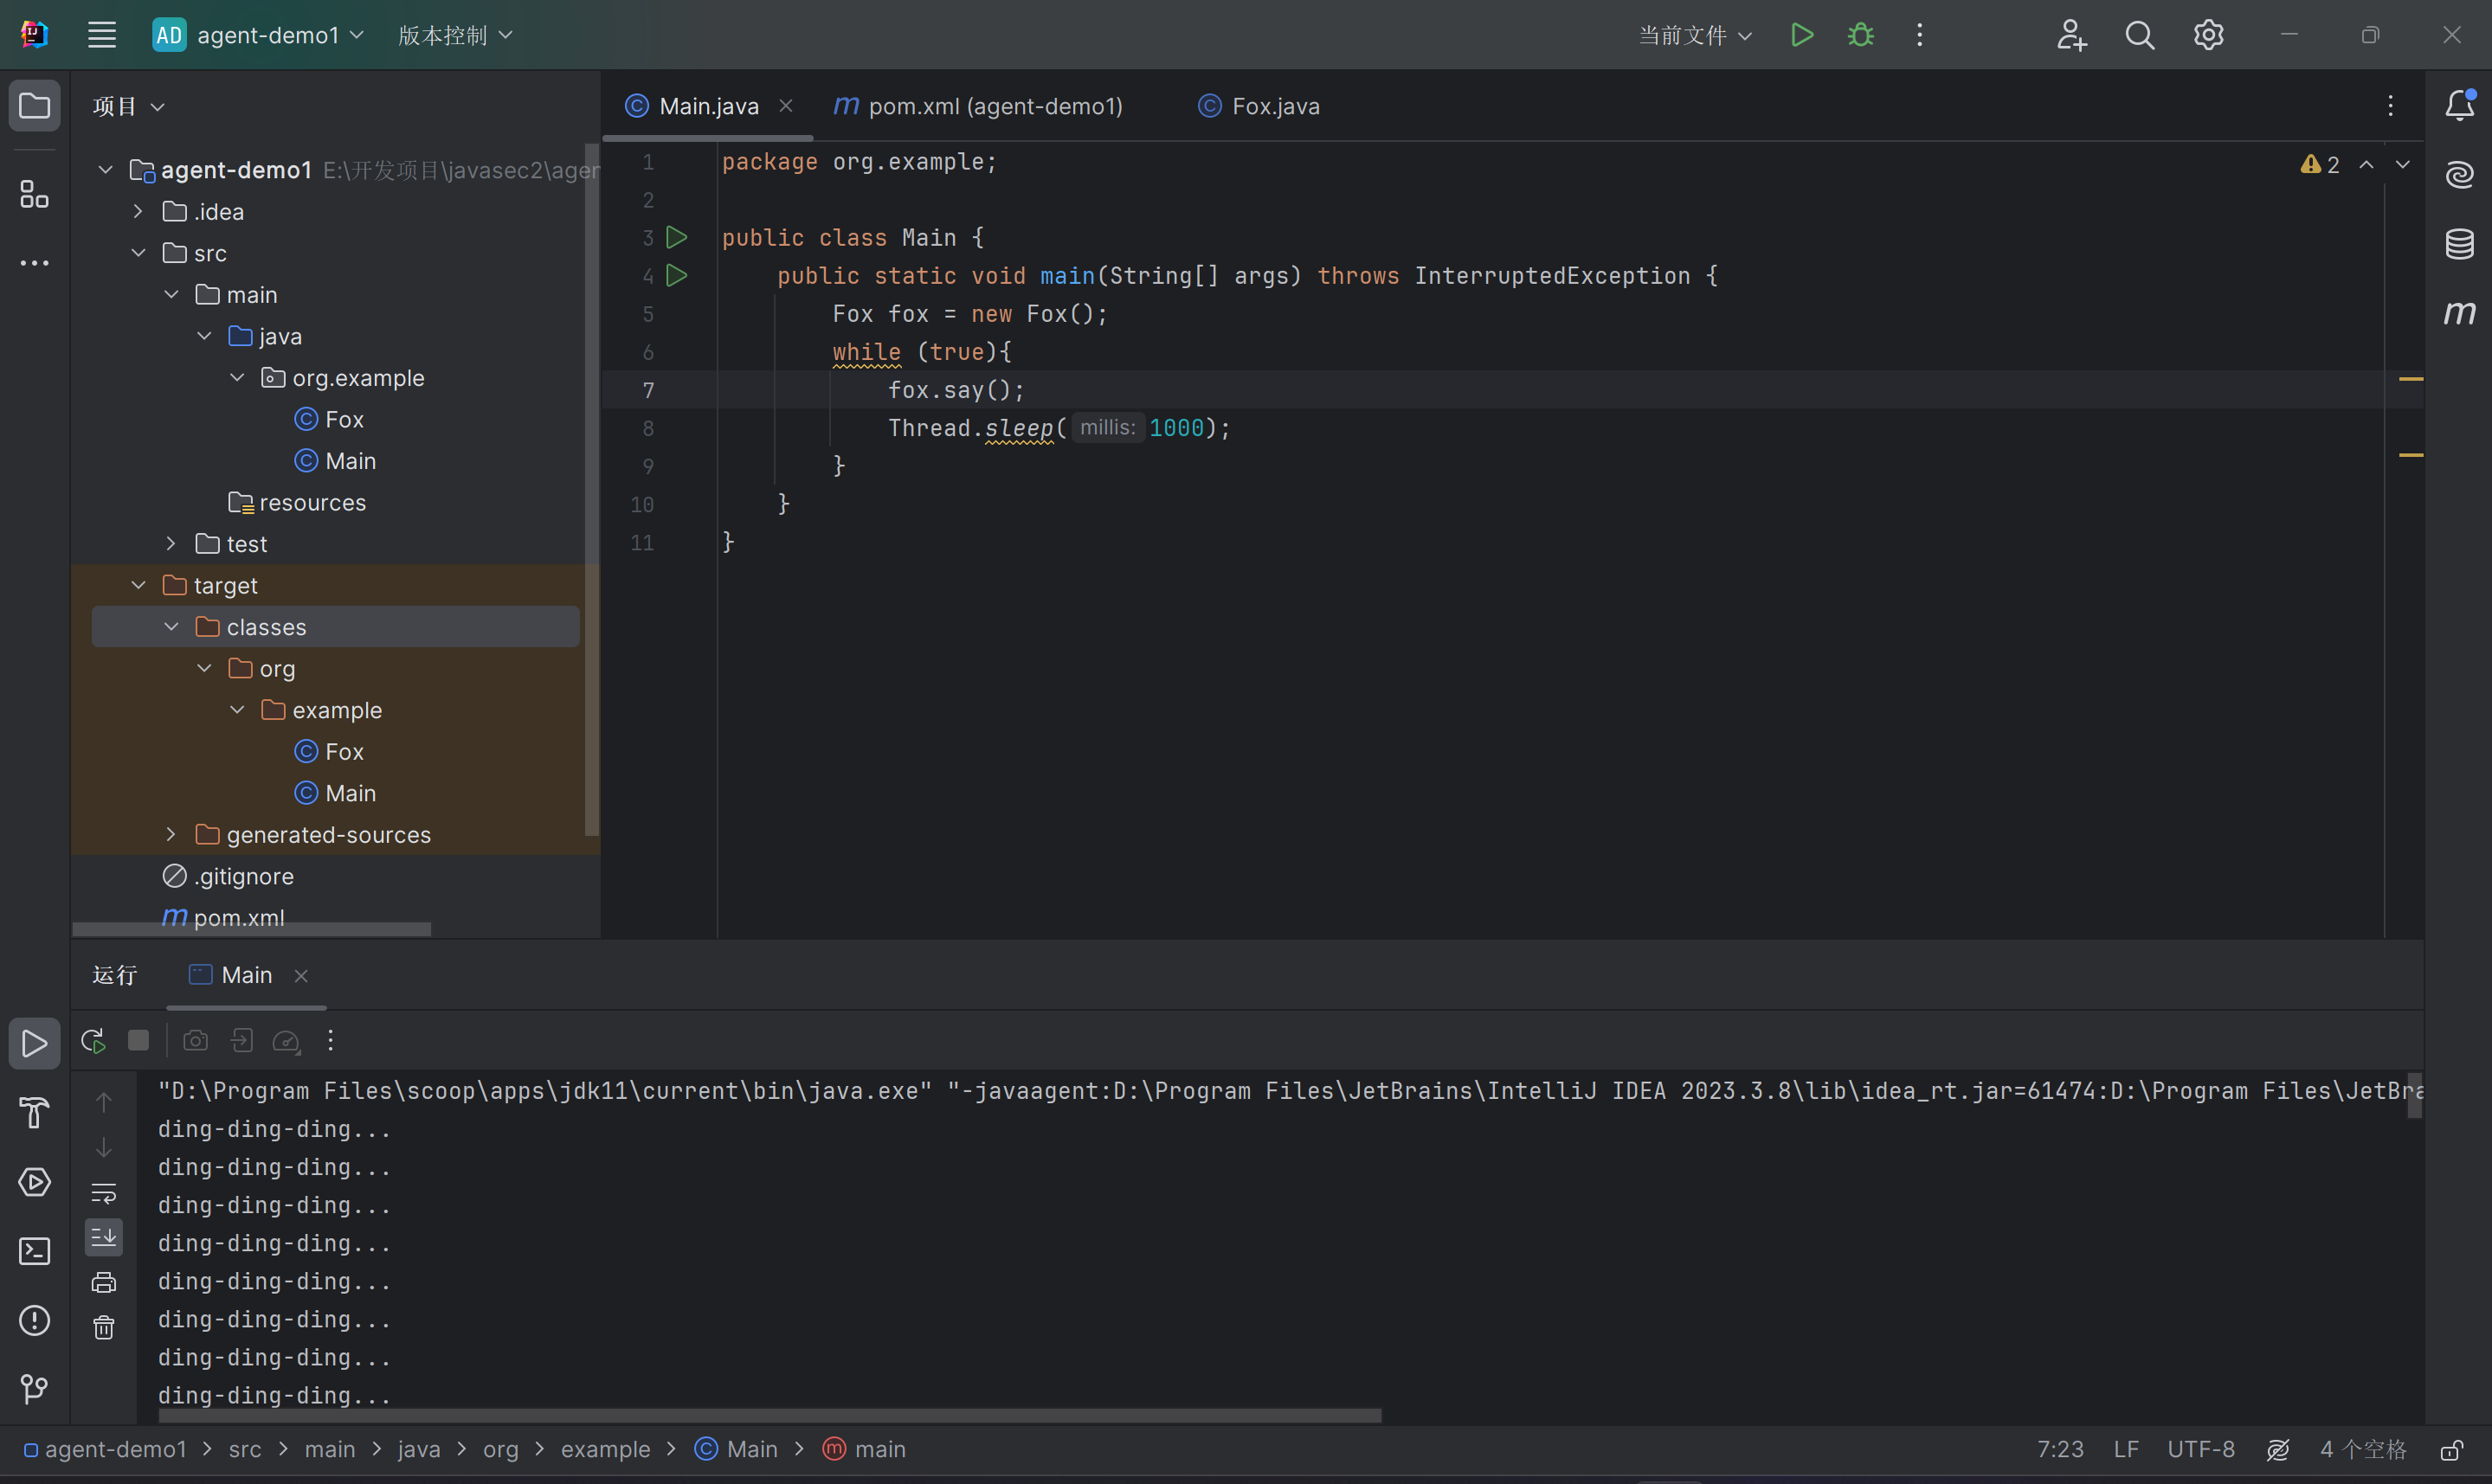Click the Debug bug icon in toolbar
Image resolution: width=2492 pixels, height=1484 pixels.
[x=1860, y=35]
